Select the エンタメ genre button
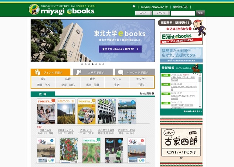Viewport: 234px width, 167px height. 141,79
